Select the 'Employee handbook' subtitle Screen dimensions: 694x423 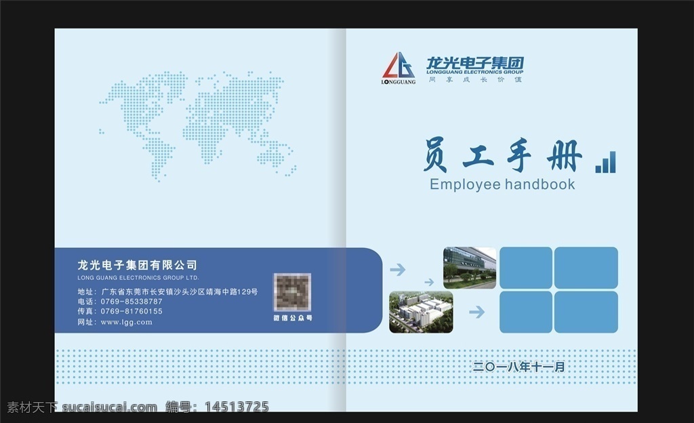tap(502, 184)
